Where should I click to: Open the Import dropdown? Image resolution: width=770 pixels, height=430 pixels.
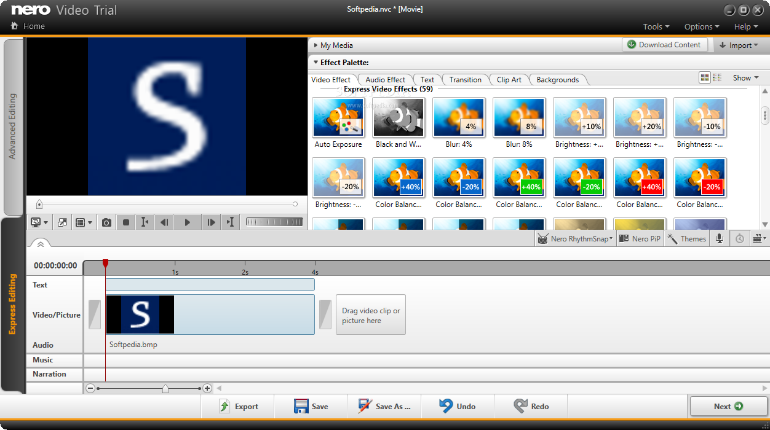(740, 45)
